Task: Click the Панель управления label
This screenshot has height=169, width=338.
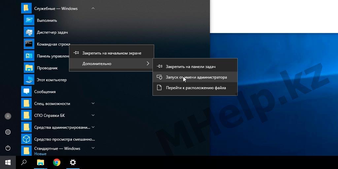Action: pos(53,56)
